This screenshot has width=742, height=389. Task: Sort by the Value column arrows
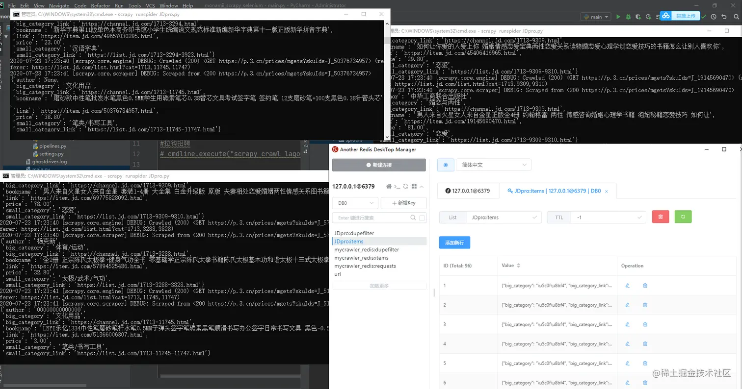(519, 266)
